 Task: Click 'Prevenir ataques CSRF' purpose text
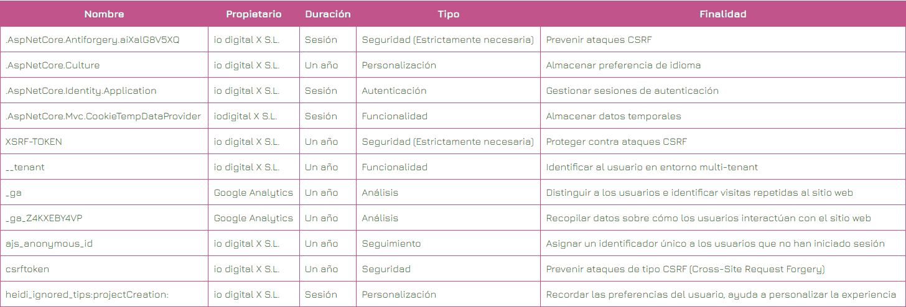(599, 40)
